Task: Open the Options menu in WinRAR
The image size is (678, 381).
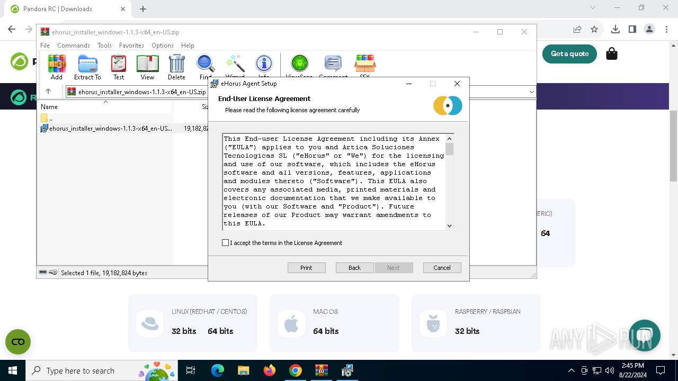Action: pos(163,46)
